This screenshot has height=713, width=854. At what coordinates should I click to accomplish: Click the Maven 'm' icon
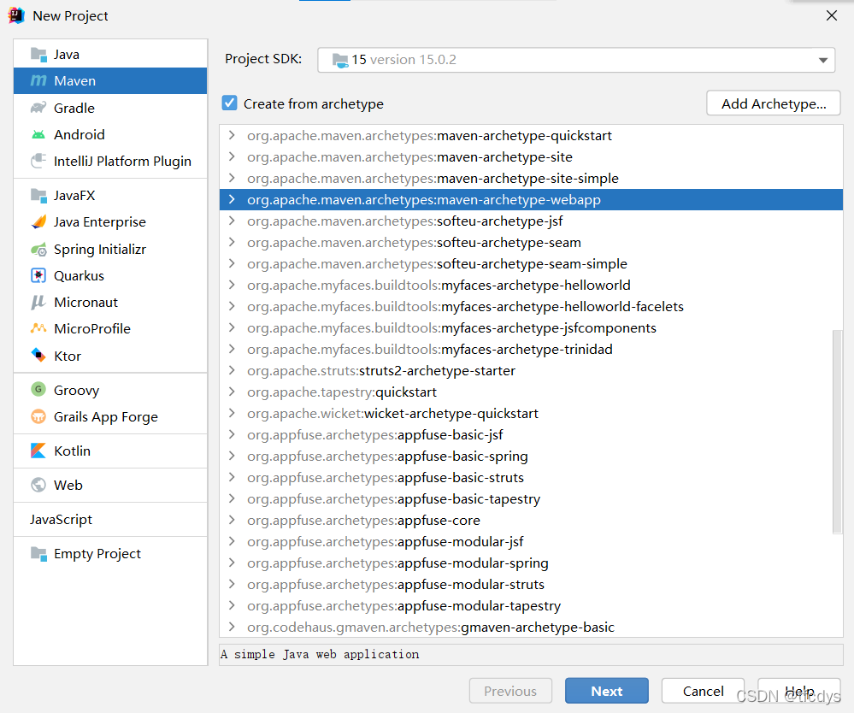38,80
